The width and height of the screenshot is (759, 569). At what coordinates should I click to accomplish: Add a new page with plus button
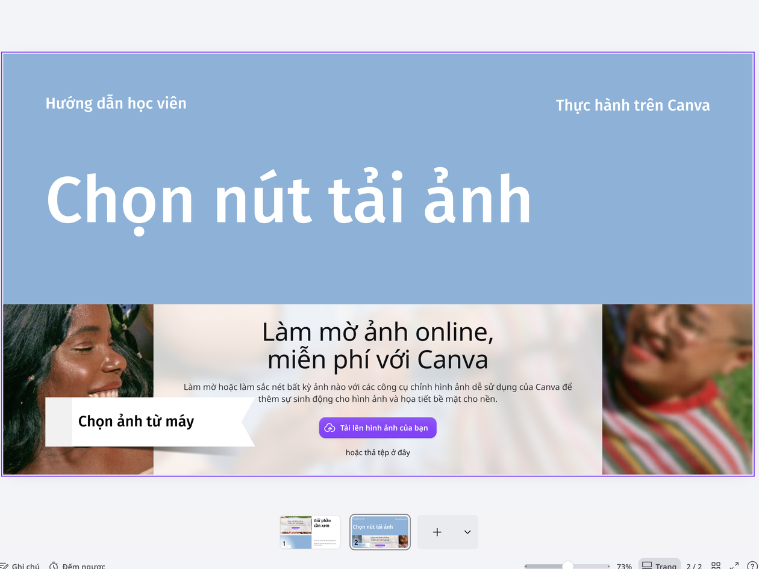[x=437, y=532]
